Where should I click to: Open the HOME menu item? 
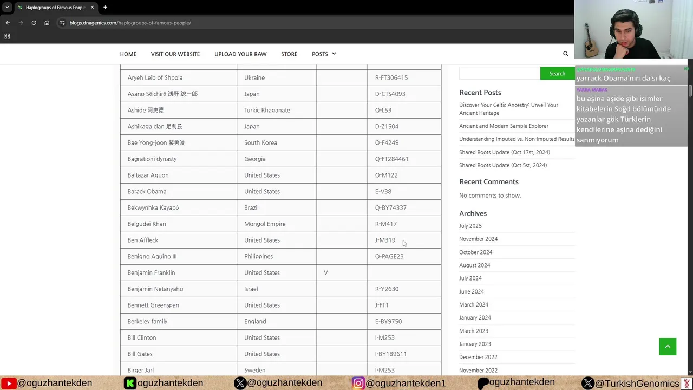coord(128,54)
